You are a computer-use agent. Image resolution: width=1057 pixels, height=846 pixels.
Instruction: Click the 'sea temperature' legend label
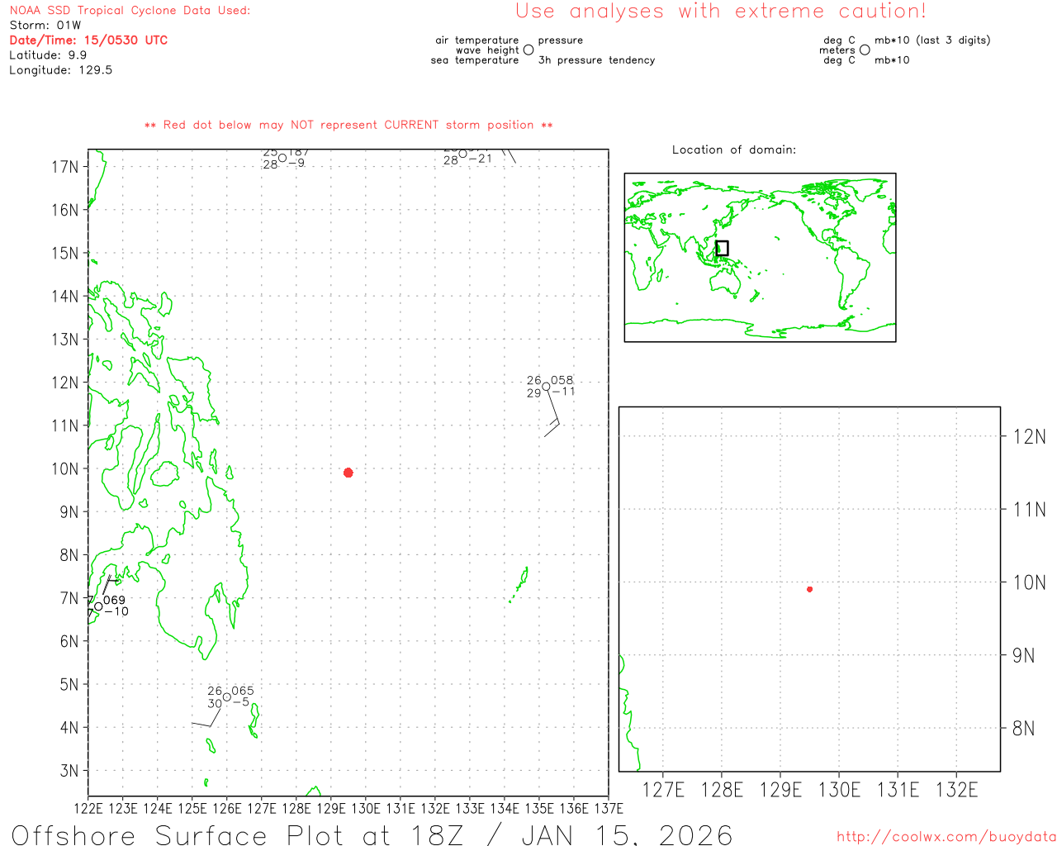[x=475, y=60]
